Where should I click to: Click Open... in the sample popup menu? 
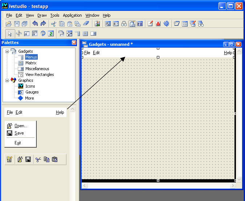pyautogui.click(x=21, y=126)
